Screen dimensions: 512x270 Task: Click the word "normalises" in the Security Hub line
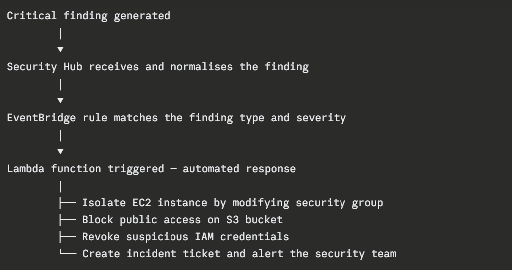pyautogui.click(x=201, y=67)
